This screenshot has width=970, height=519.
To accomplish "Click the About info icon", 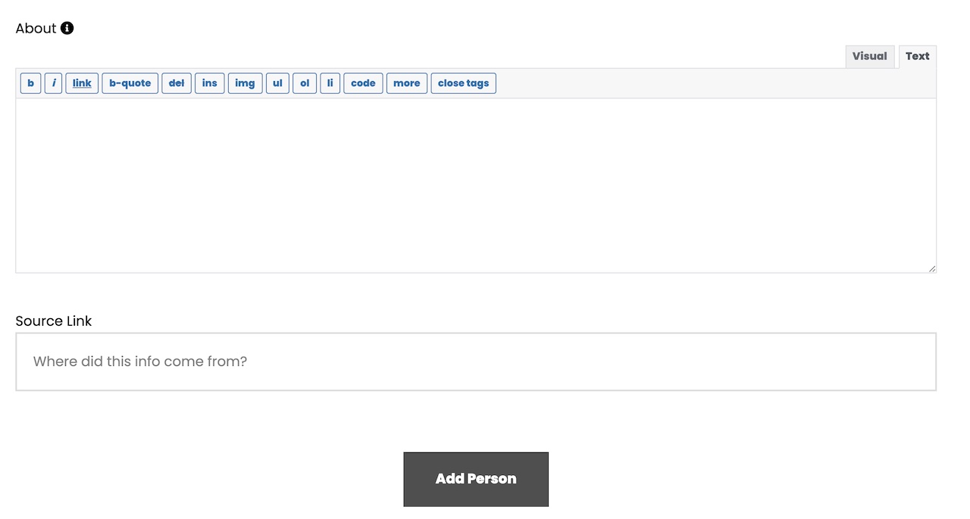I will click(x=67, y=28).
